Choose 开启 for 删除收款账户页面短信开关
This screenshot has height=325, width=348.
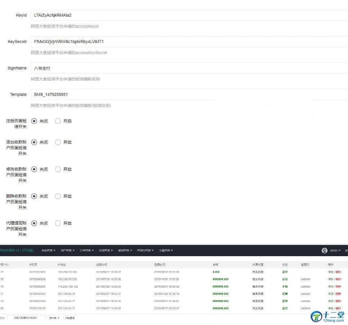[58, 196]
